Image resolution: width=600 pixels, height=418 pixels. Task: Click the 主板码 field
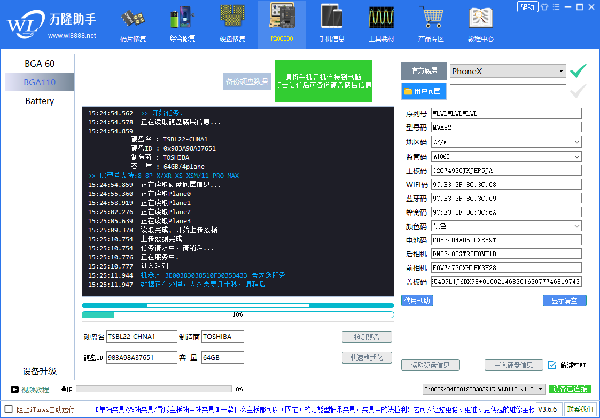(x=507, y=171)
